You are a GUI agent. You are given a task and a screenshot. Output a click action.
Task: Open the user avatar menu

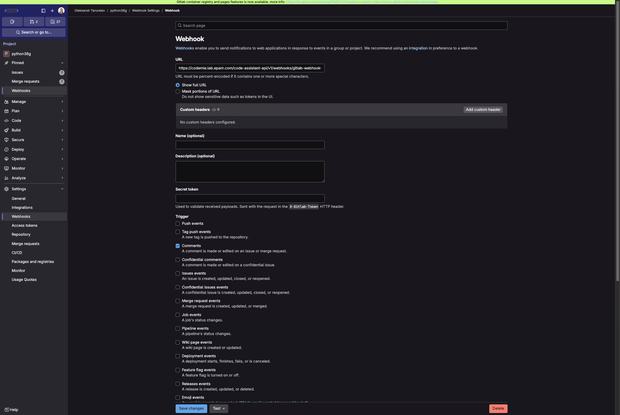[61, 11]
